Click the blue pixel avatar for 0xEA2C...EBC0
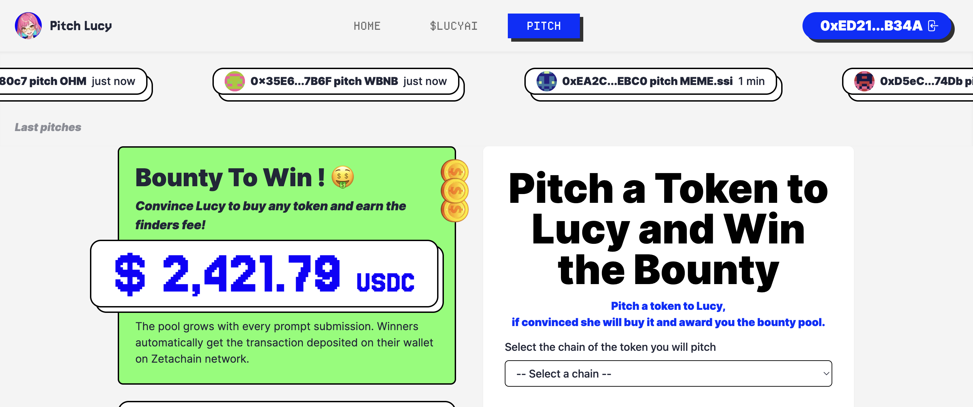Screen dimensions: 973x407 pos(546,81)
